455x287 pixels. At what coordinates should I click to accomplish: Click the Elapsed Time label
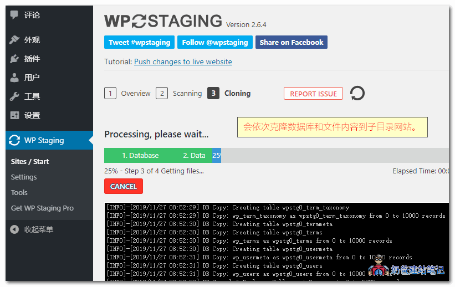[x=421, y=171]
